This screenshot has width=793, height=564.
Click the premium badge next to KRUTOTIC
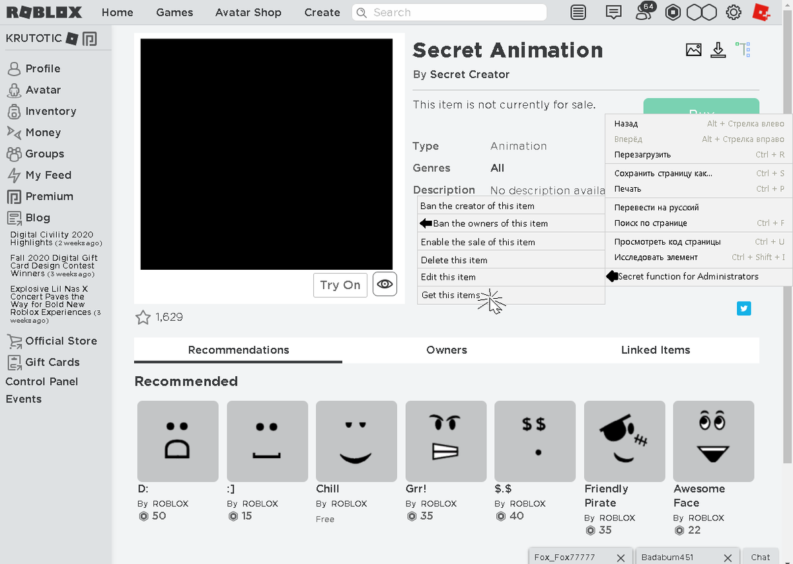pos(89,39)
